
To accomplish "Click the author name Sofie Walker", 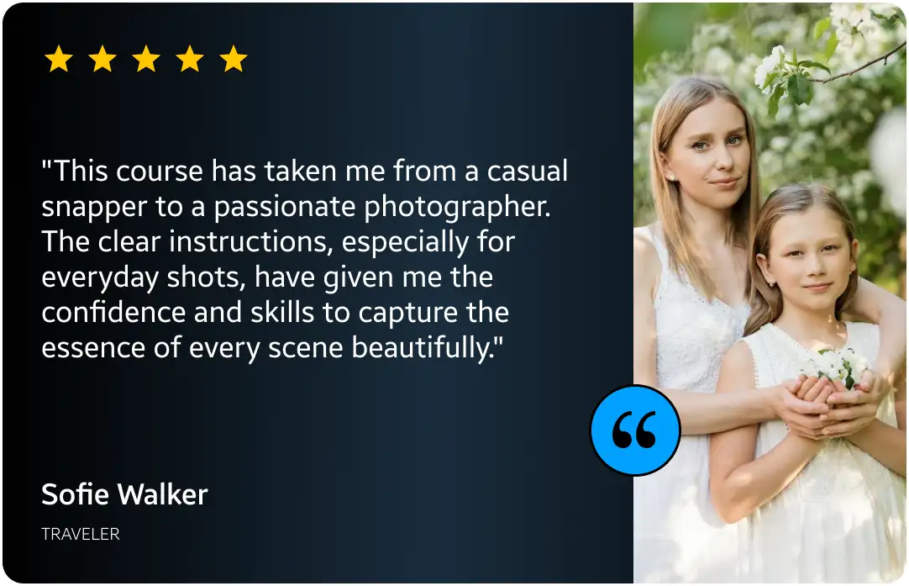I will point(124,494).
